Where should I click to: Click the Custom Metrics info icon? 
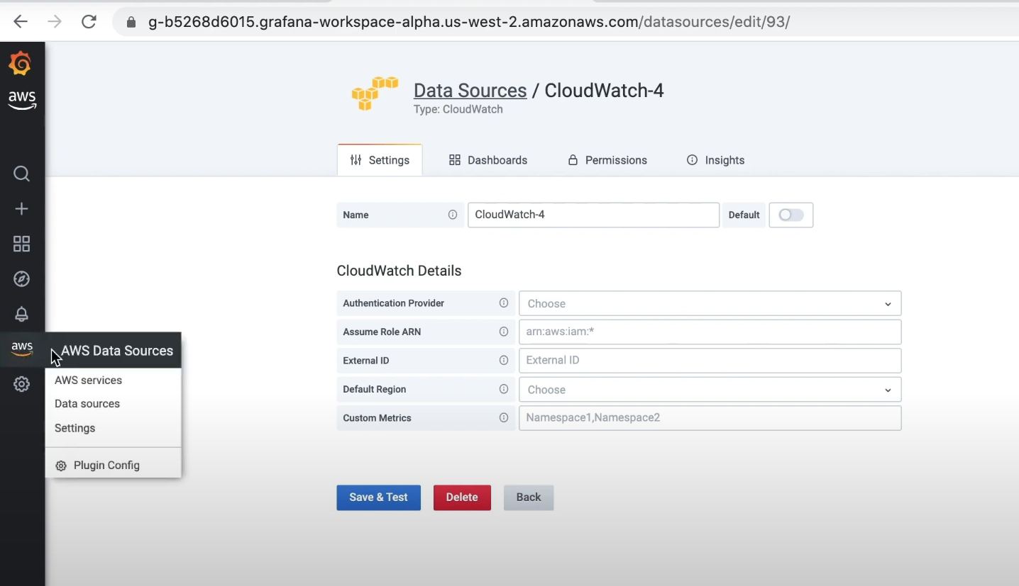(x=504, y=418)
